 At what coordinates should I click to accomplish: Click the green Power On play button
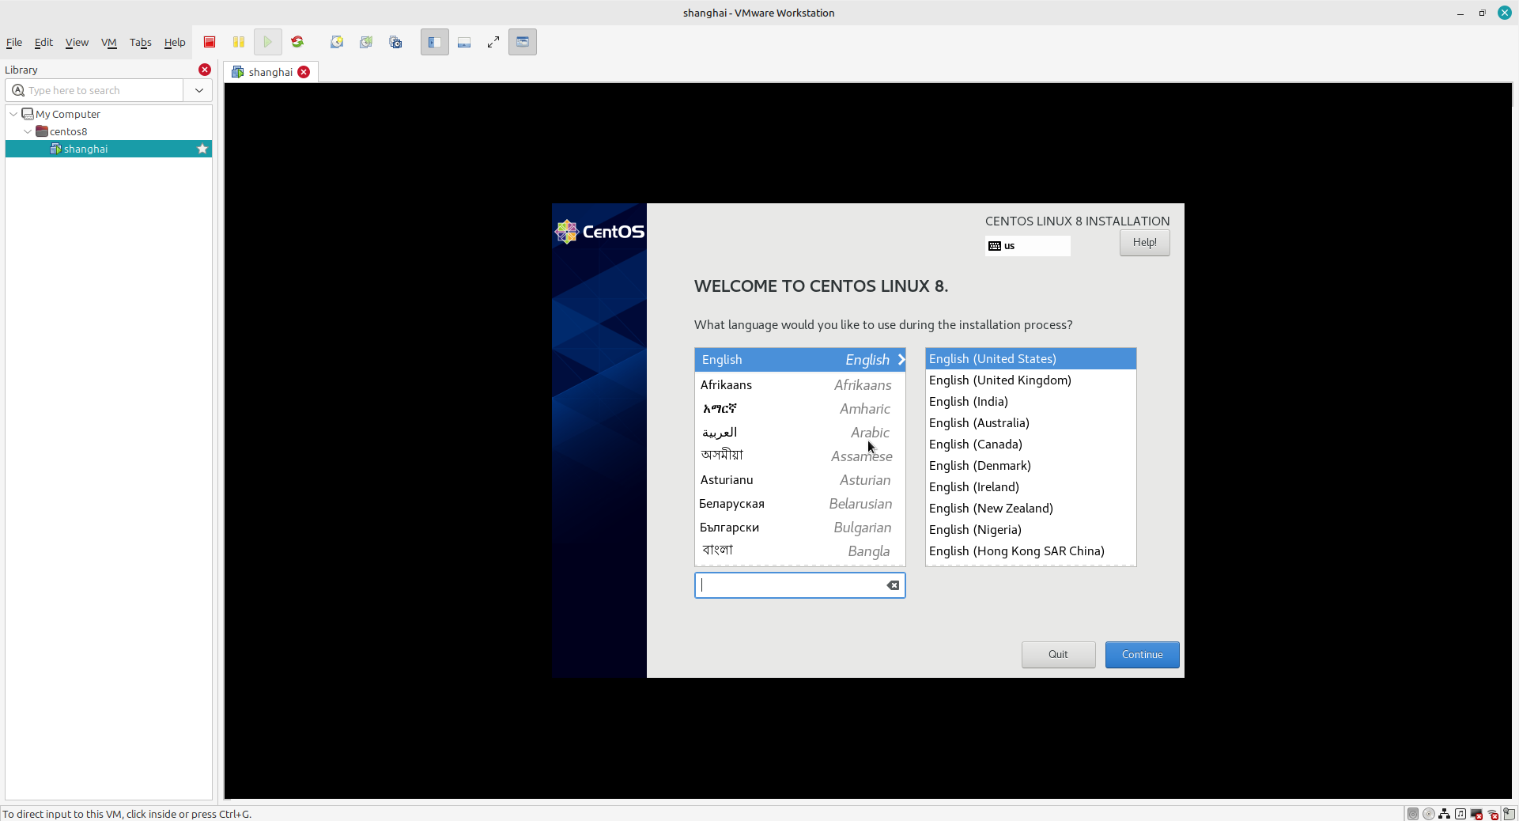(x=267, y=42)
